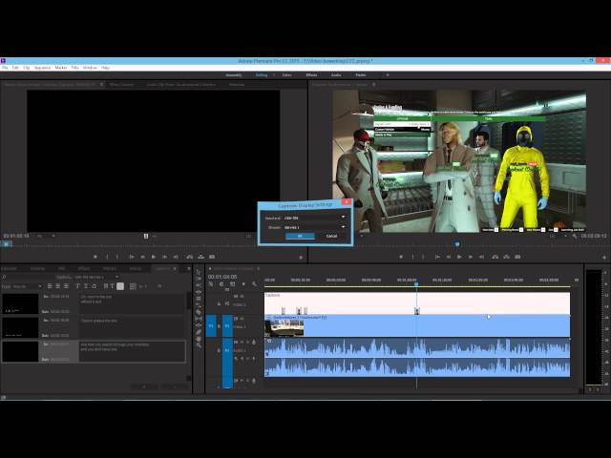
Task: Toggle lock on Video 1 track
Action: coord(219,326)
